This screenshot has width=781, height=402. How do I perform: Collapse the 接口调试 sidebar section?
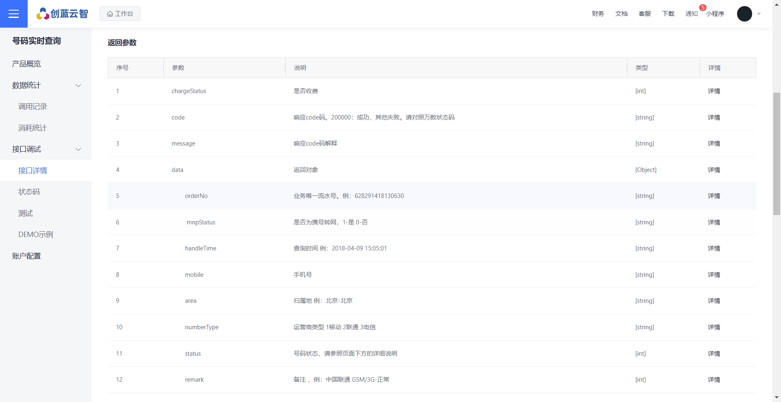[x=79, y=149]
